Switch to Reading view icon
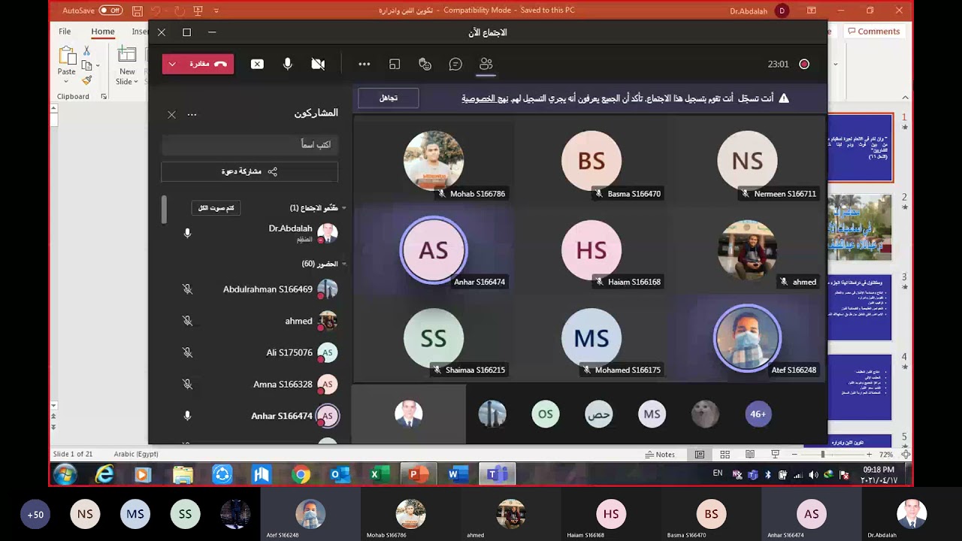Screen dimensions: 962x541 [x=750, y=455]
